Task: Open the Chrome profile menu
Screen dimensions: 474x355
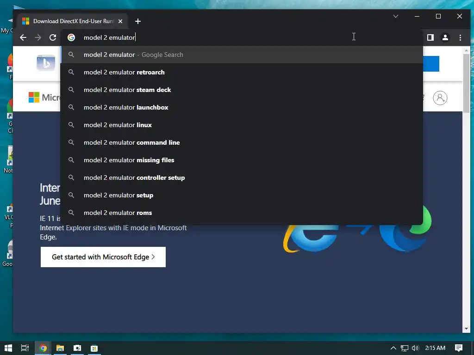Action: click(x=445, y=37)
